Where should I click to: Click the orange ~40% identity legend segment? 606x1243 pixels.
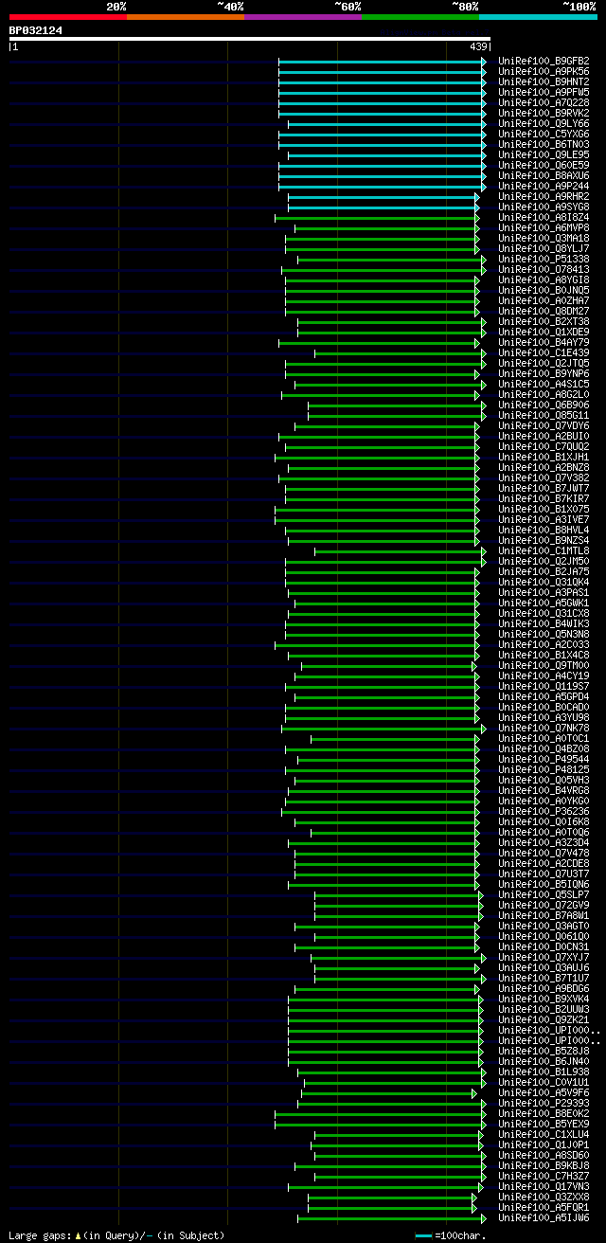point(185,17)
